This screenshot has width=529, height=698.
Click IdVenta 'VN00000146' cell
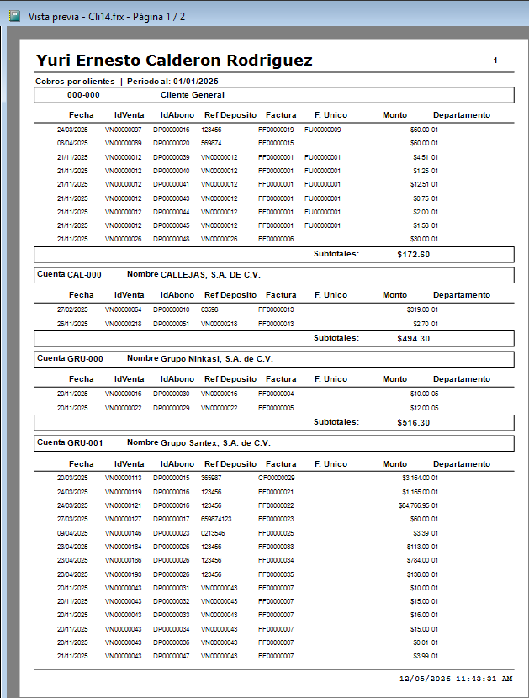[123, 533]
